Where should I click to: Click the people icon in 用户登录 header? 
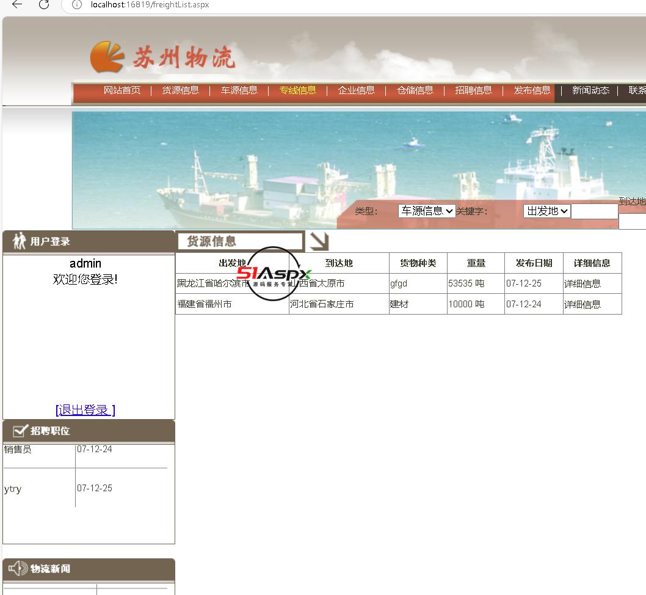tap(19, 241)
